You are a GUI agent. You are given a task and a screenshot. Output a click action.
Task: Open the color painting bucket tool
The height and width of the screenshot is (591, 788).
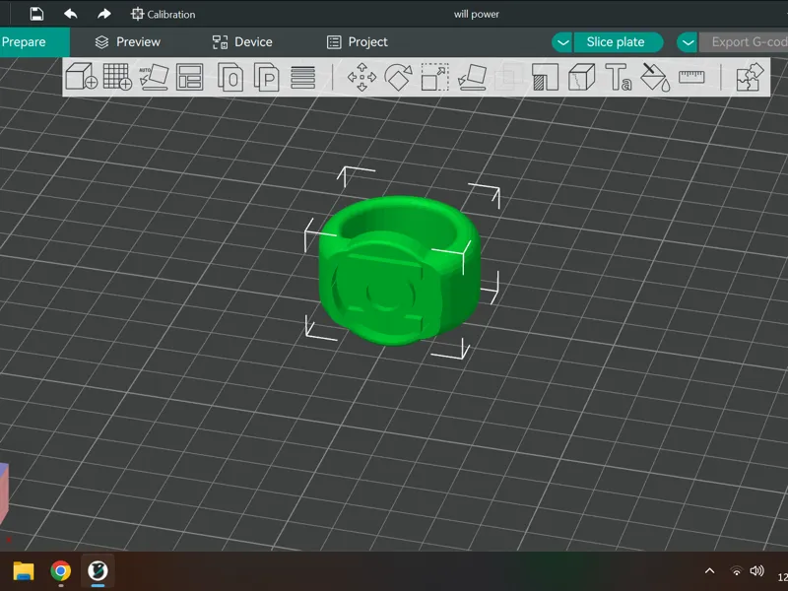(x=655, y=77)
